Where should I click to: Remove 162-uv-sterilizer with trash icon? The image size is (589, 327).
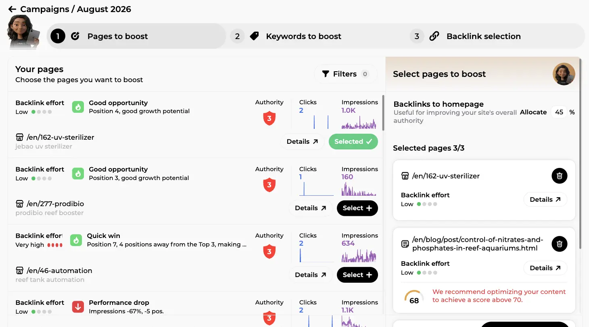[559, 176]
